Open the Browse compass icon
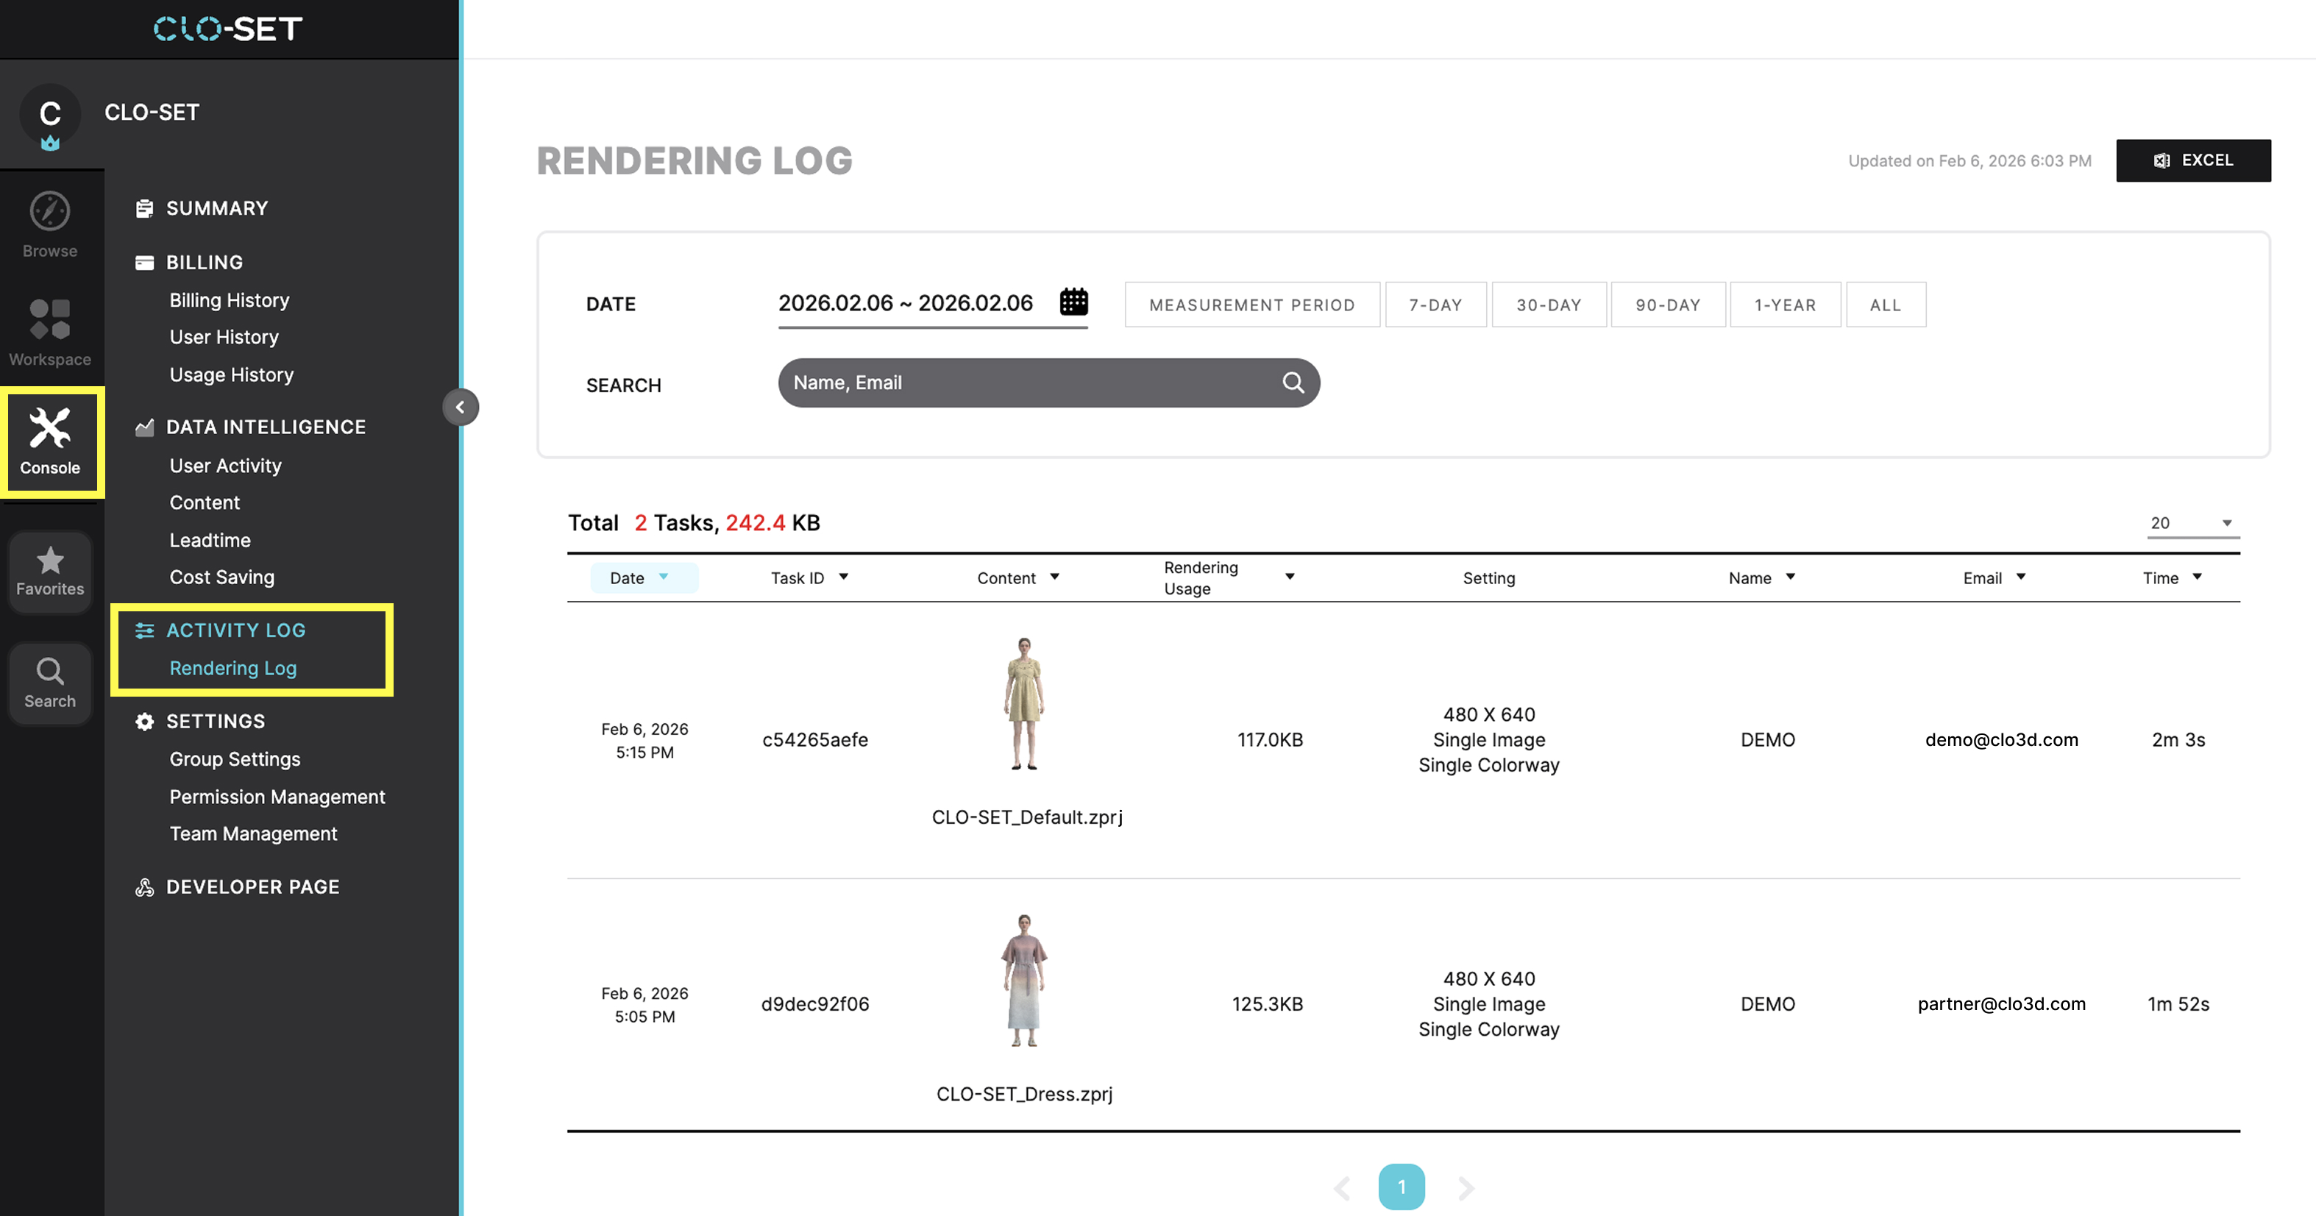Viewport: 2316px width, 1216px height. tap(49, 212)
